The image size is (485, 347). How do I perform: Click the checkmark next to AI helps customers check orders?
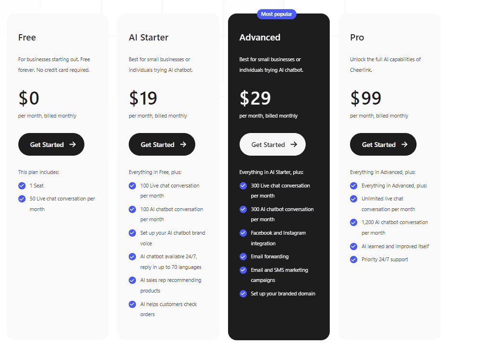click(132, 304)
